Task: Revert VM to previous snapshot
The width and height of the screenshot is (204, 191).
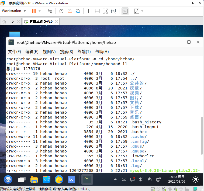Action: click(70, 11)
